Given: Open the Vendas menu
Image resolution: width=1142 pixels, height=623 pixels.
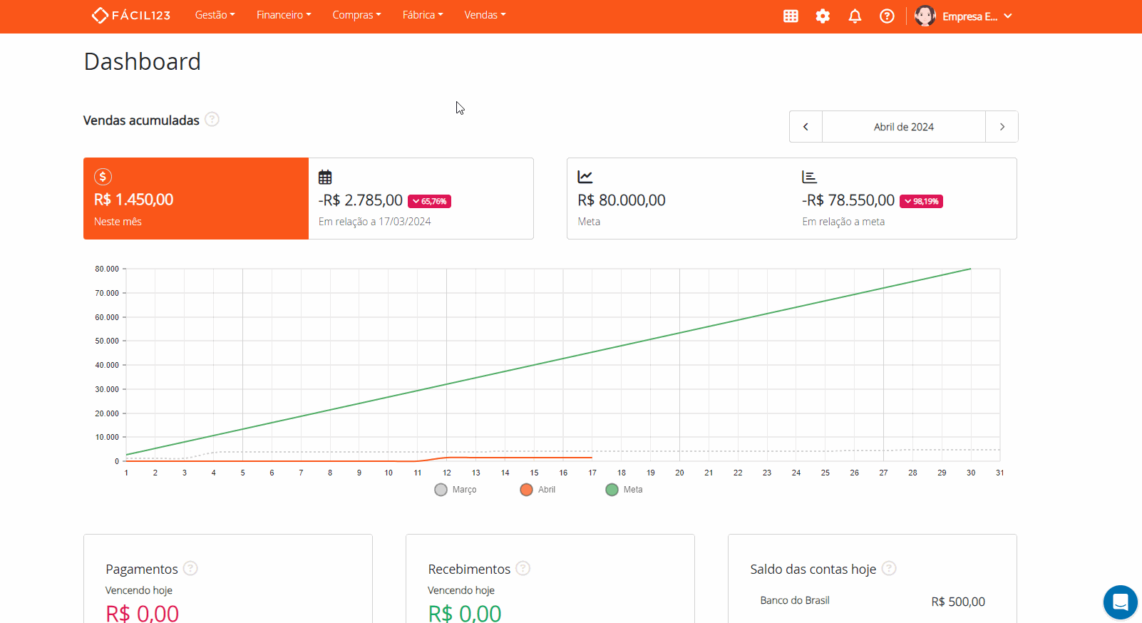Looking at the screenshot, I should pos(485,15).
